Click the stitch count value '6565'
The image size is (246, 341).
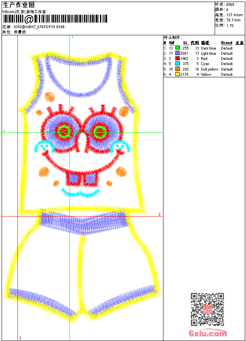click(x=230, y=5)
